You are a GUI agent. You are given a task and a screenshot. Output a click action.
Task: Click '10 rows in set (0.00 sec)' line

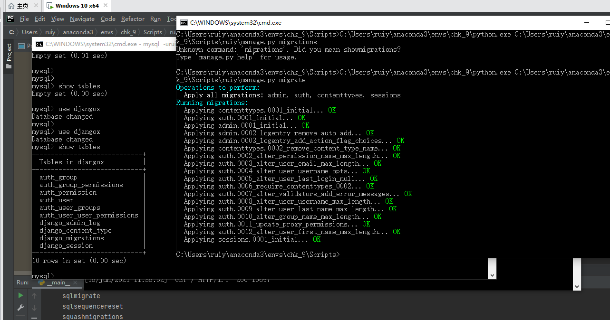(79, 261)
